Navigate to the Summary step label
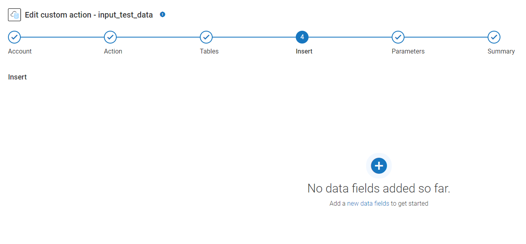 tap(501, 51)
